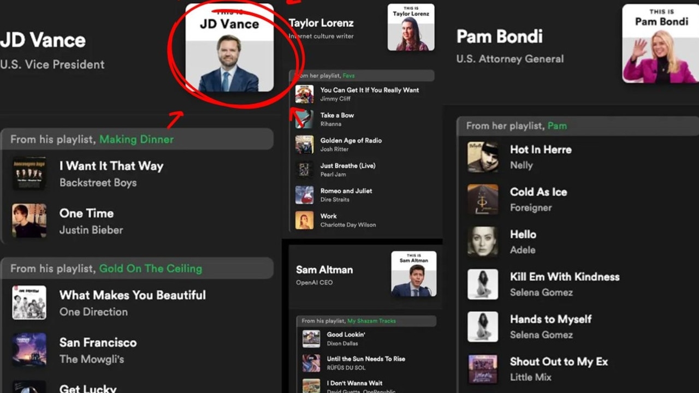Click the artist name RÜFÜS DU SOL
The width and height of the screenshot is (699, 393).
[x=346, y=367]
